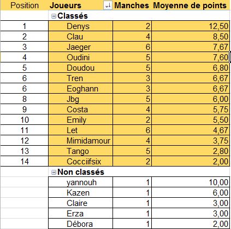The height and width of the screenshot is (229, 231).
Task: Select the Position column header
Action: click(x=25, y=5)
